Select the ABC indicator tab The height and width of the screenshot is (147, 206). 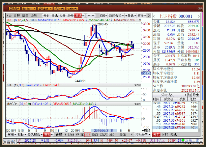pos(112,135)
